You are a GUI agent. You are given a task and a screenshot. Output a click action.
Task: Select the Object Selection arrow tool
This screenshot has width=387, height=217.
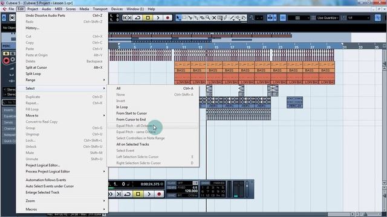coord(178,17)
